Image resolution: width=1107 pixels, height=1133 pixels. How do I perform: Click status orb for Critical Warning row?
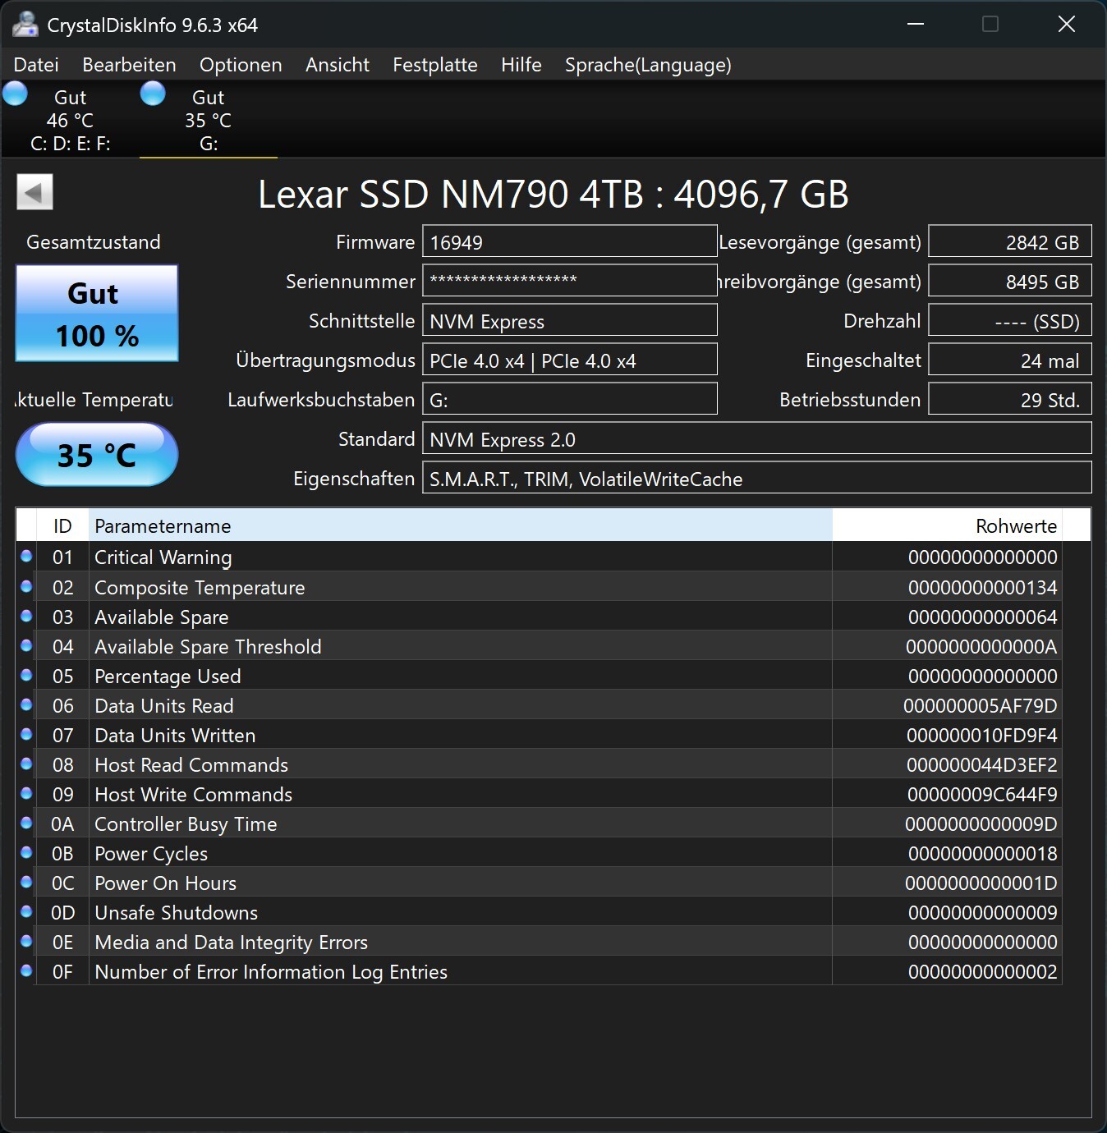pyautogui.click(x=26, y=557)
